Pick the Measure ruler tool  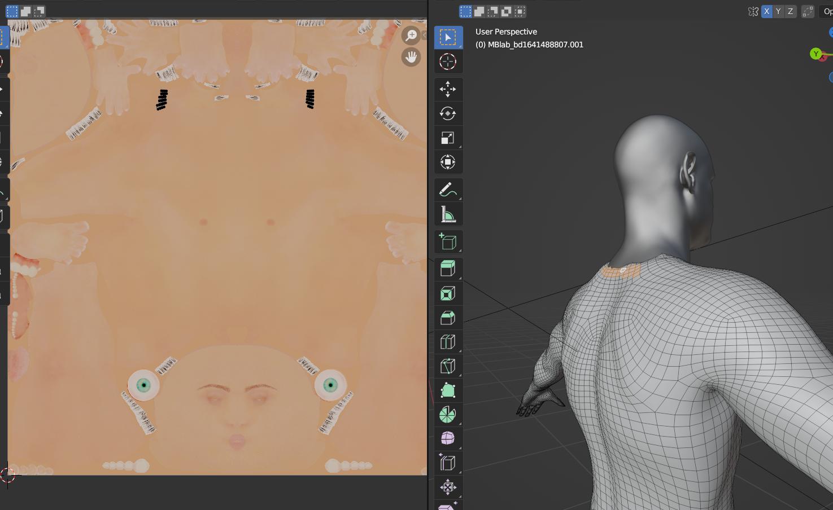[x=448, y=214]
